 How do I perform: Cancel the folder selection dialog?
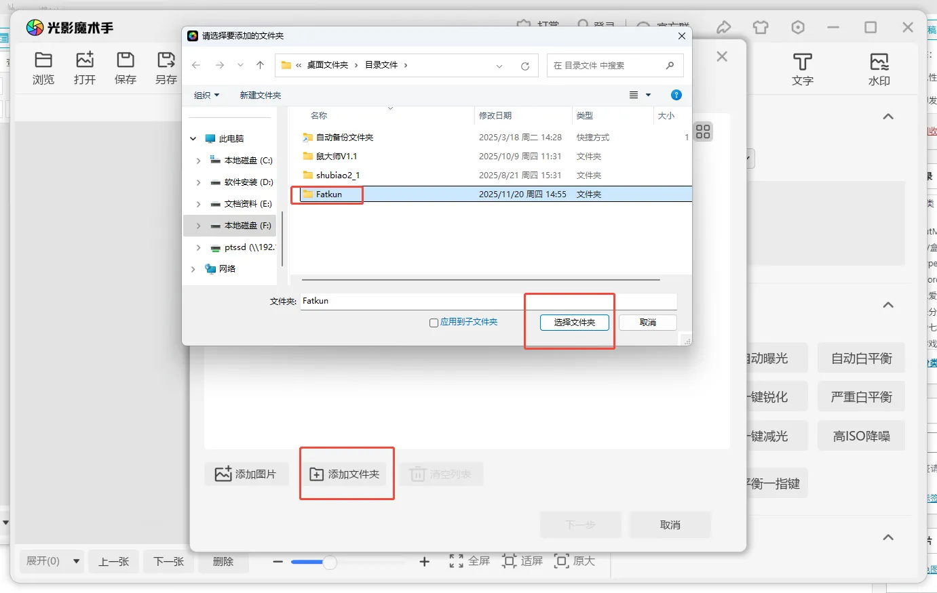coord(648,323)
